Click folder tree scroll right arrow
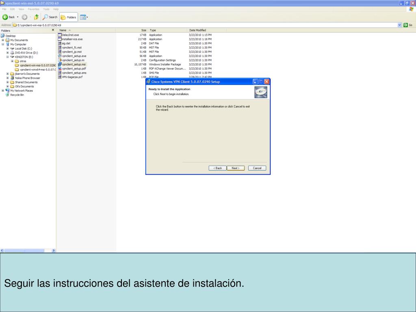Screen dimensions: 416x312 tap(54, 250)
